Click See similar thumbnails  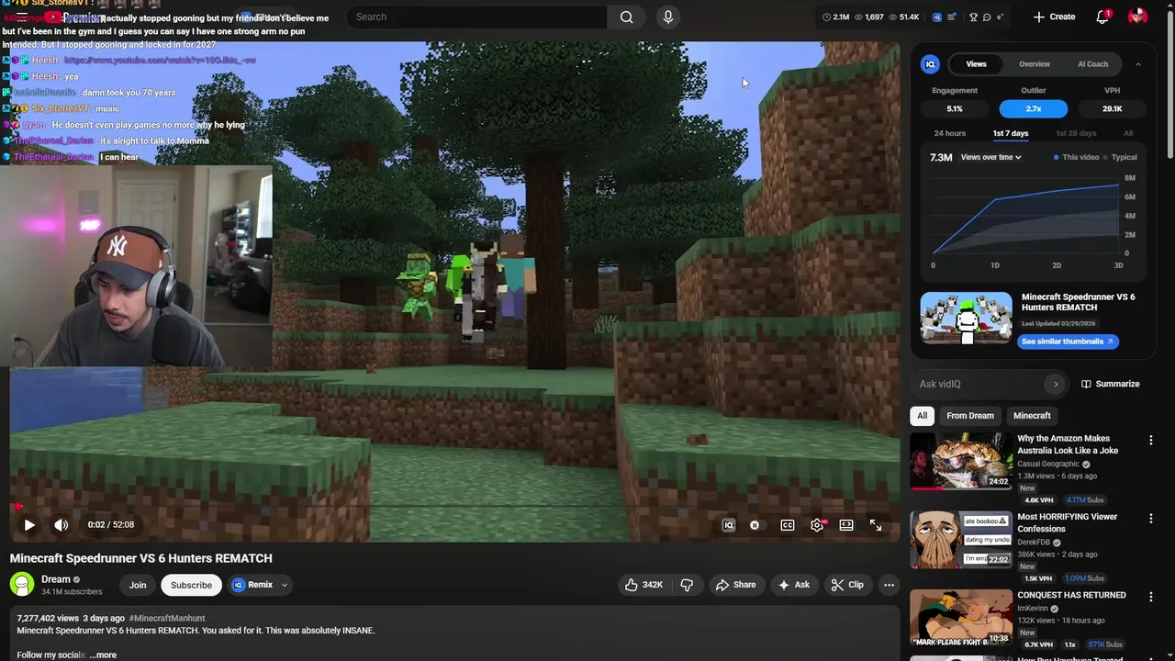[1068, 342]
